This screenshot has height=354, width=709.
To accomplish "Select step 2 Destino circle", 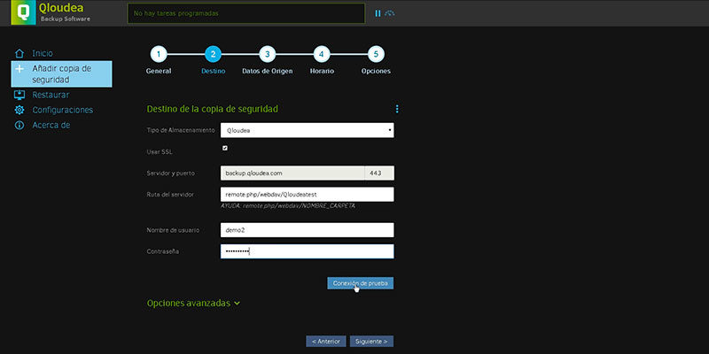I will tap(213, 55).
